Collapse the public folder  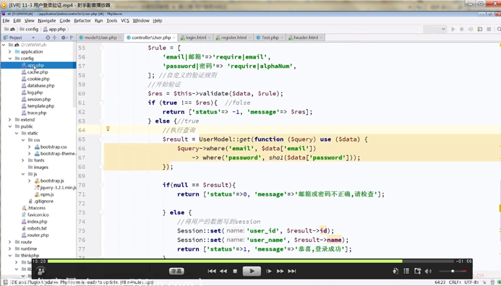(x=10, y=126)
